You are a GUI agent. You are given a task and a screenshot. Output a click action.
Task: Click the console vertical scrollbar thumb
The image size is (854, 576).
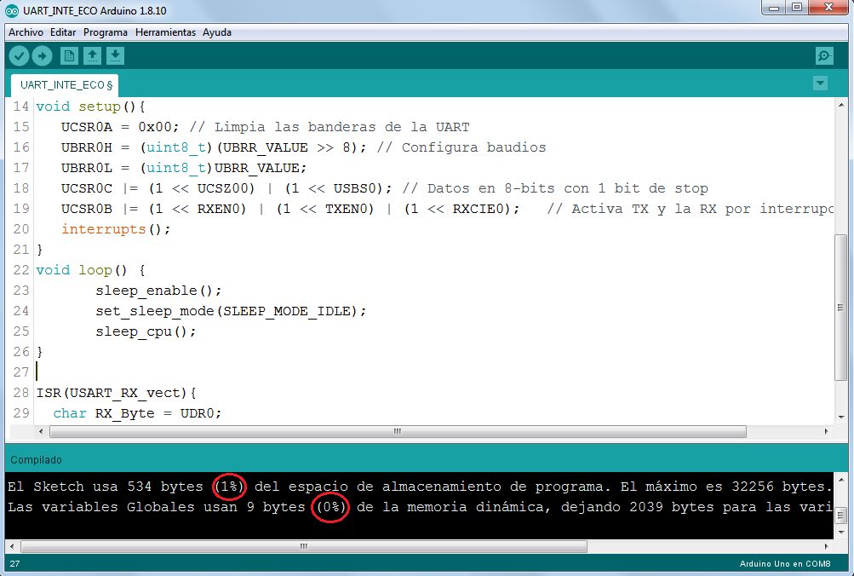[841, 515]
